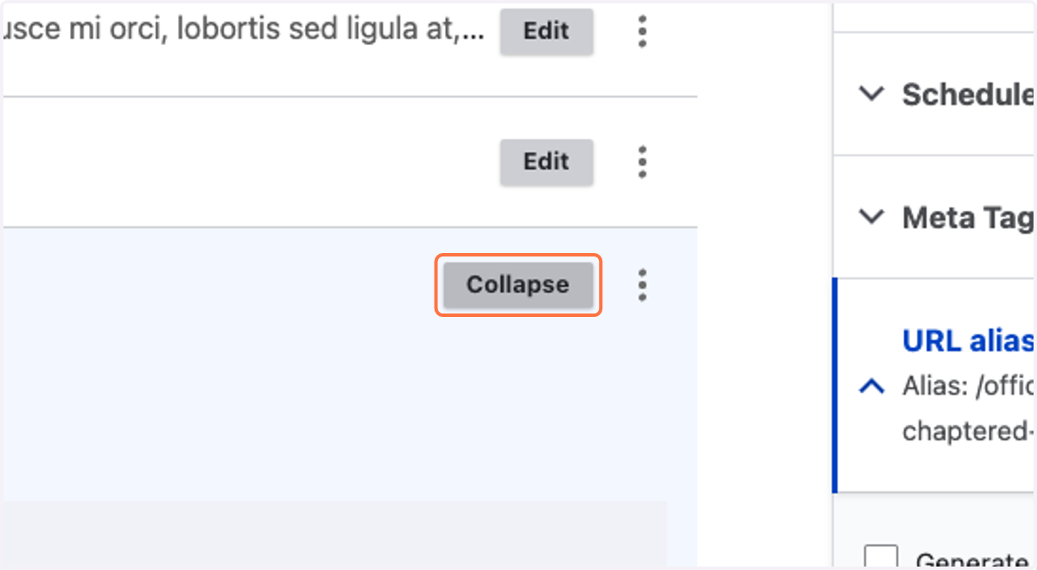Open the kebab menu beside the Collapse button
This screenshot has height=570, width=1037.
tap(641, 285)
